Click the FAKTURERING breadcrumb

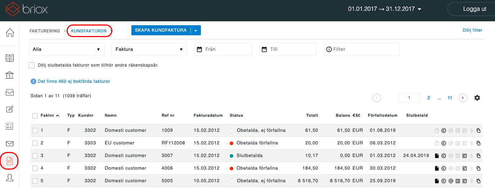pyautogui.click(x=45, y=31)
